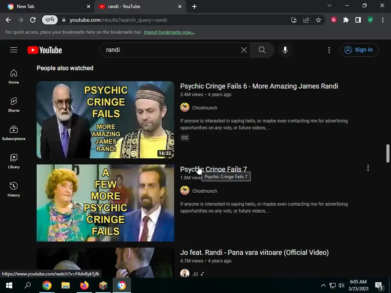391x293 pixels.
Task: Toggle the VPN badge in address bar
Action: (x=50, y=20)
